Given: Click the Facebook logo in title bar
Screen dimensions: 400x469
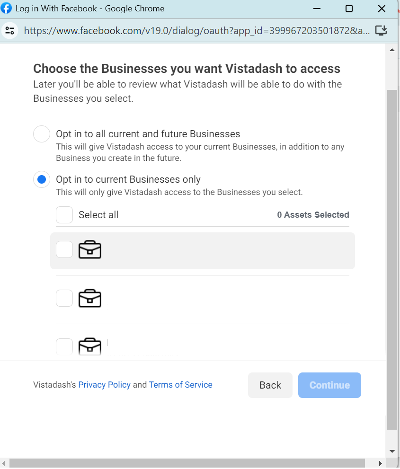Looking at the screenshot, I should (x=6, y=8).
